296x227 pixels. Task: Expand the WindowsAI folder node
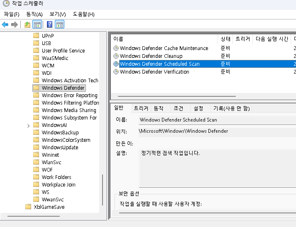click(x=28, y=125)
